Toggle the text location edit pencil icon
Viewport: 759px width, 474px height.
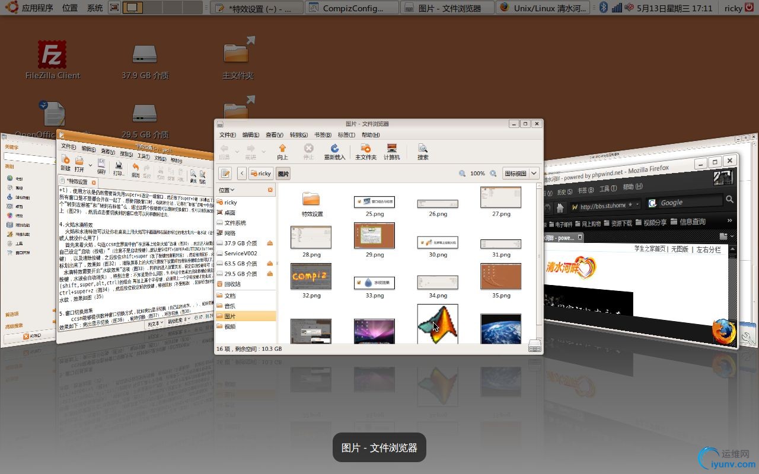click(225, 173)
